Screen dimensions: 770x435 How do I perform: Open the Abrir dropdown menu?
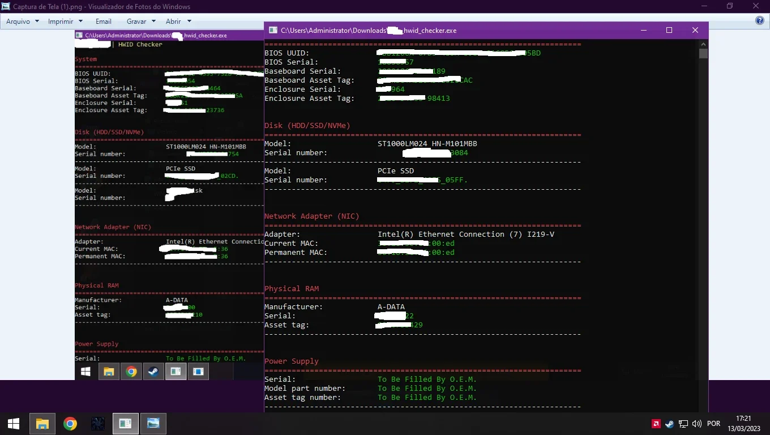coord(178,21)
